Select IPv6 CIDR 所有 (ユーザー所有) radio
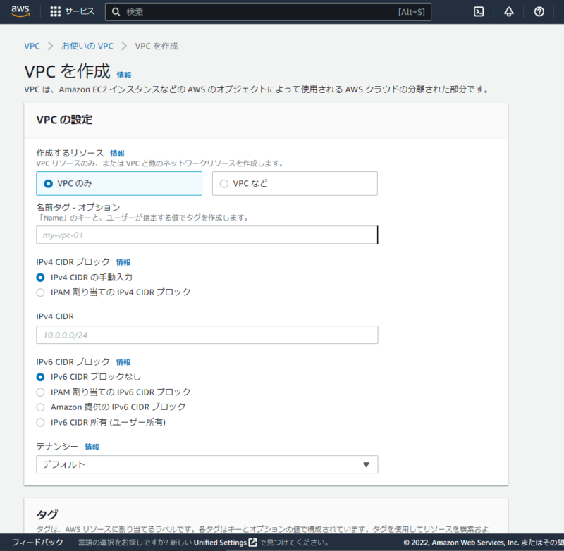Viewport: 564px width, 551px height. [x=40, y=422]
